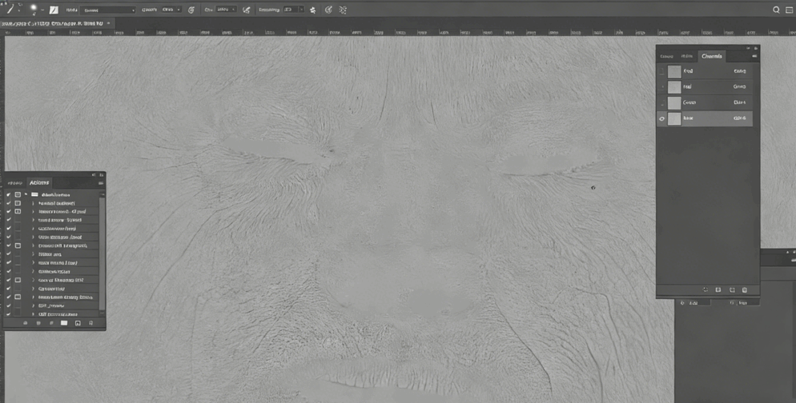Viewport: 796px width, 403px height.
Task: Collapse the top action set folder arrow
Action: click(26, 194)
